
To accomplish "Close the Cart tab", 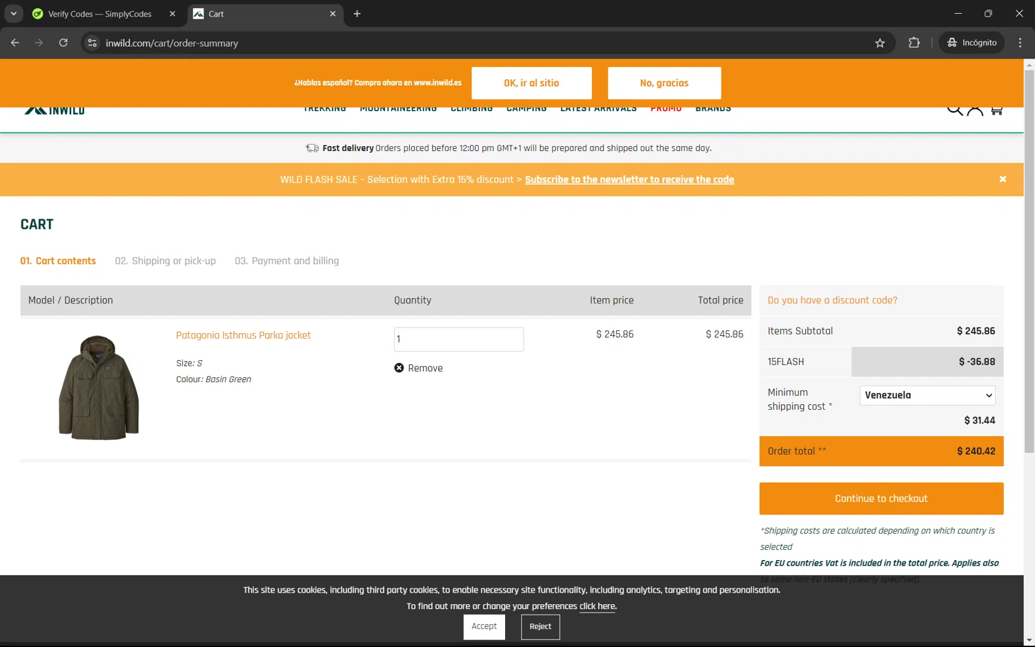I will coord(333,14).
